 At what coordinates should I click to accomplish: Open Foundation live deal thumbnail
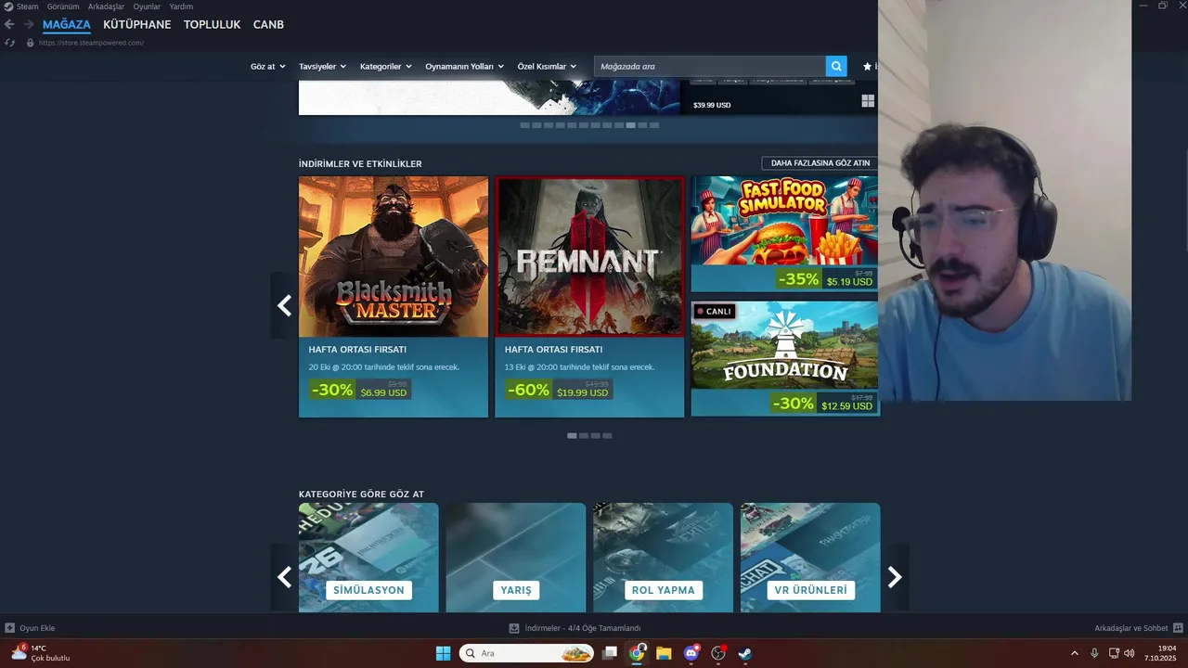click(x=785, y=345)
